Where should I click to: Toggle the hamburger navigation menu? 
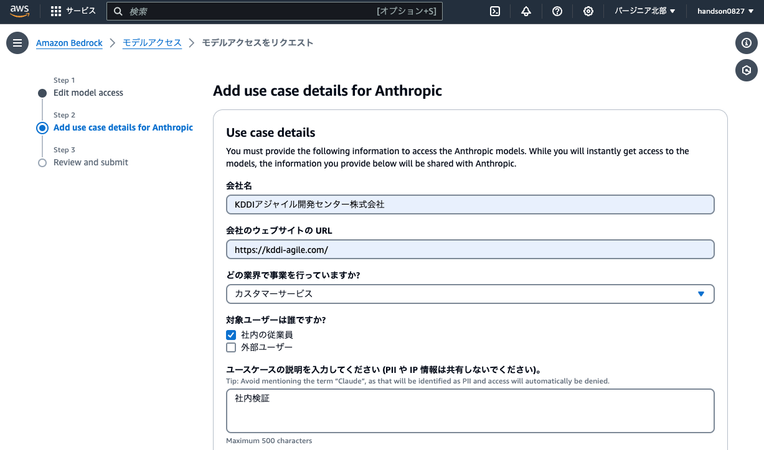point(17,43)
